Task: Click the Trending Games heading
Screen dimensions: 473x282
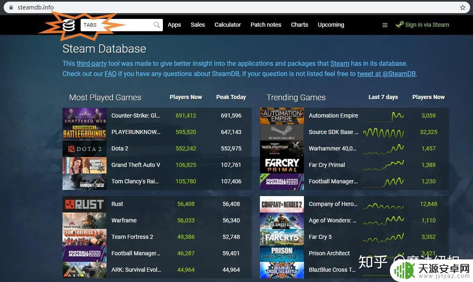Action: [296, 97]
